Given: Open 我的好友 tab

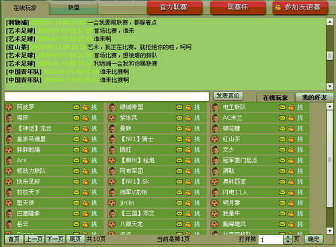Looking at the screenshot, I should pyautogui.click(x=314, y=98).
